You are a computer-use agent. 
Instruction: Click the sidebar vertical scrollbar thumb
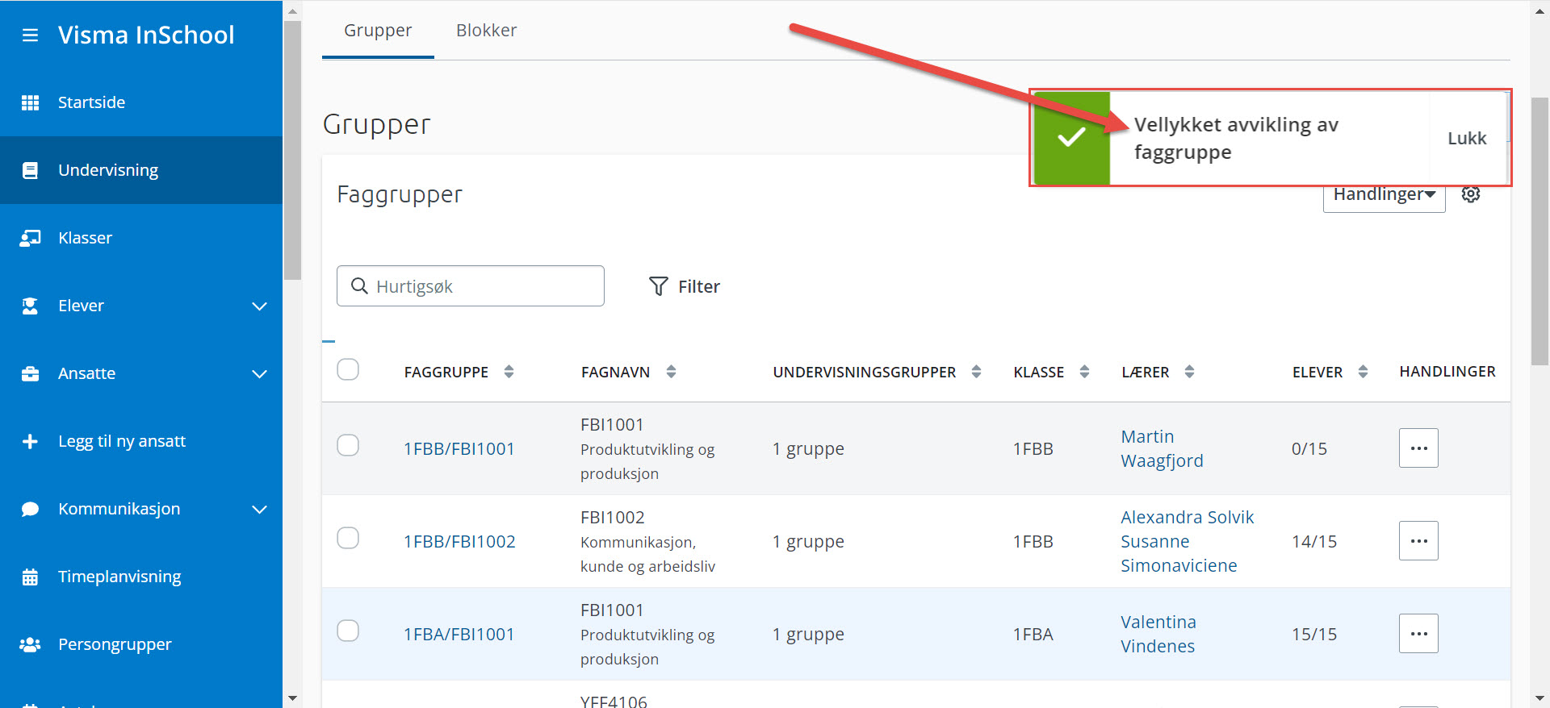[x=292, y=149]
